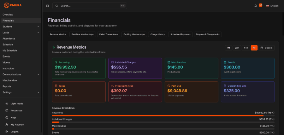Open Help link
Viewport: 284px width, 135px height.
click(x=13, y=118)
